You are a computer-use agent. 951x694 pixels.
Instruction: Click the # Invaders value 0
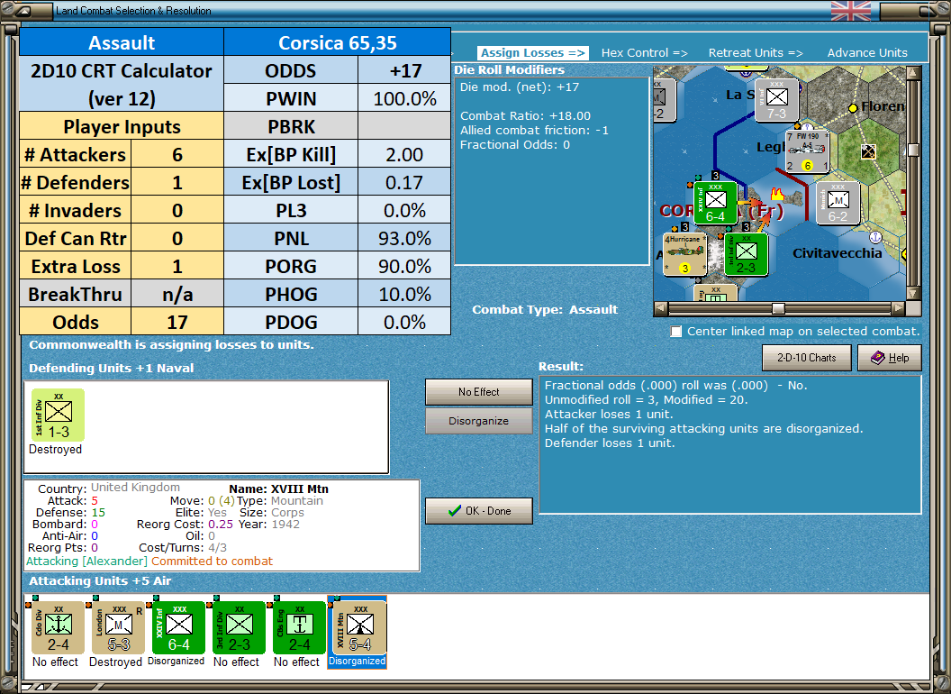click(x=177, y=211)
